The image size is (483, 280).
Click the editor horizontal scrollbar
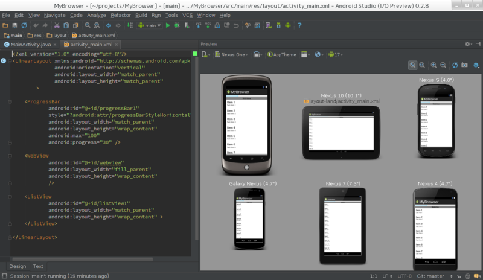click(x=83, y=259)
